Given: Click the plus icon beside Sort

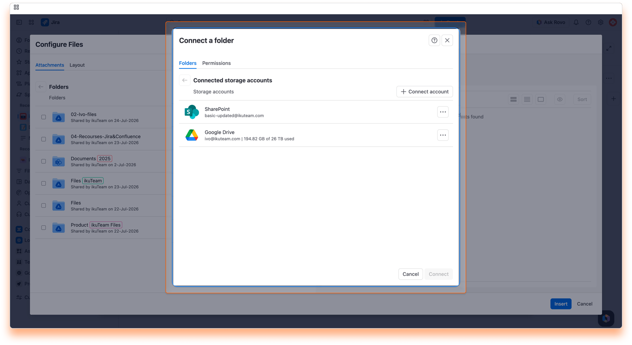Looking at the screenshot, I should tap(613, 99).
